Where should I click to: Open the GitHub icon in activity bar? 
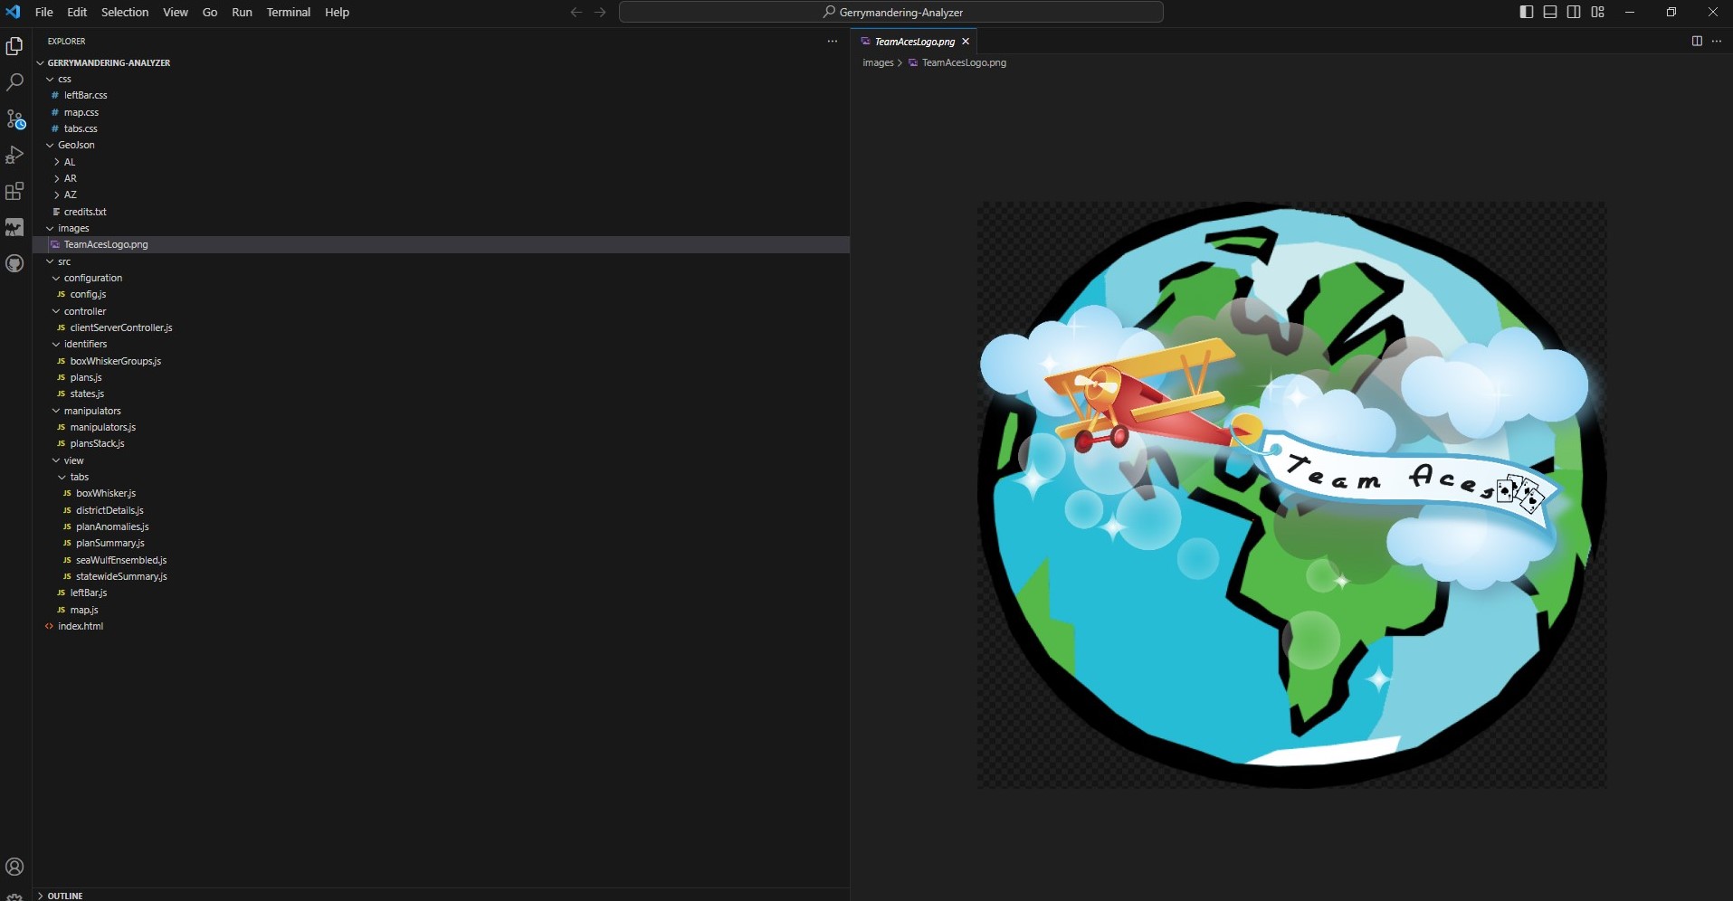(x=14, y=263)
